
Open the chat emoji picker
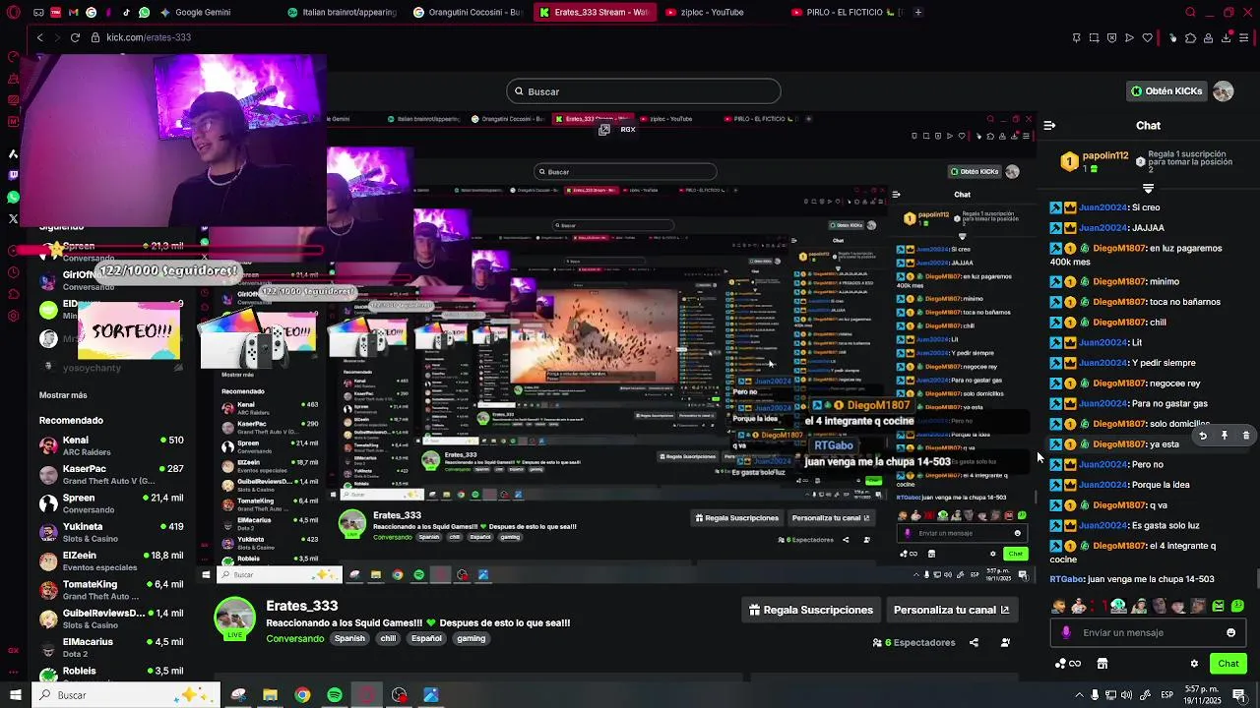[1230, 633]
